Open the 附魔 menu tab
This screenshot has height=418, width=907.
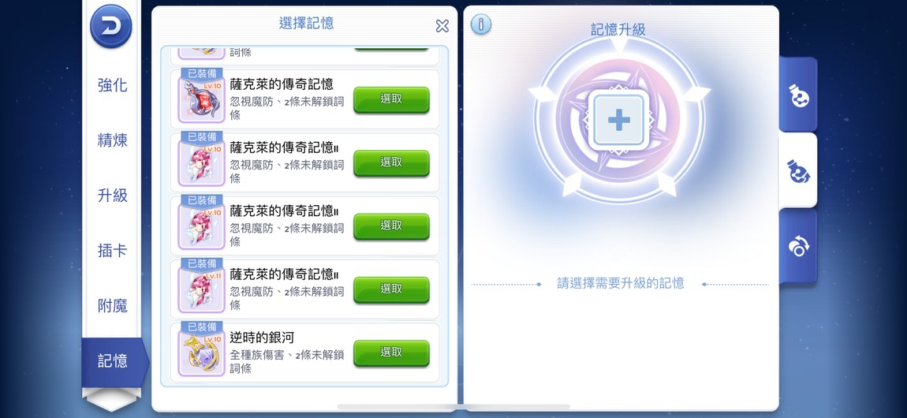(112, 306)
